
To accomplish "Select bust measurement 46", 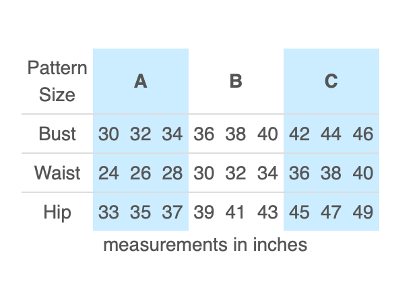I will 363,134.
